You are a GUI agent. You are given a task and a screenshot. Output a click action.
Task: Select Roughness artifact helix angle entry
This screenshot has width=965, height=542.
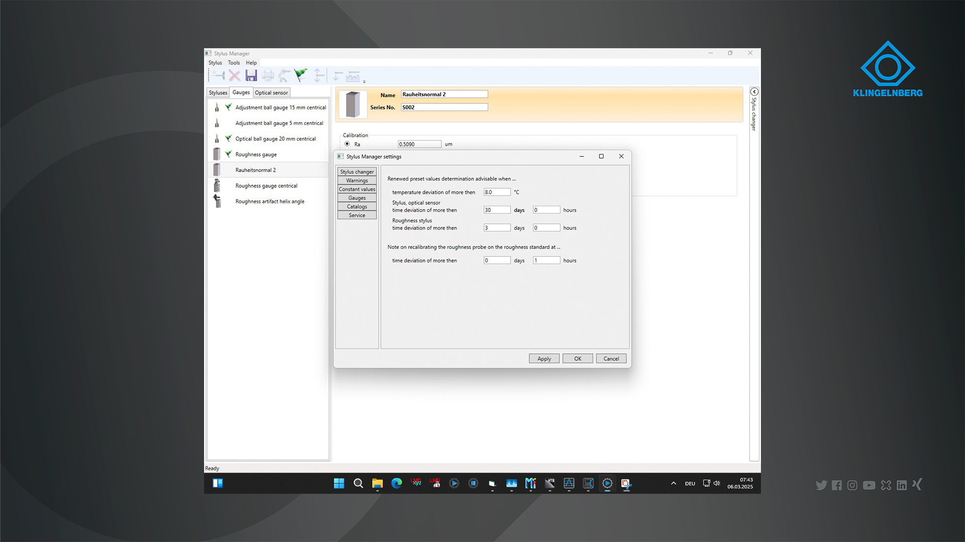coord(268,201)
